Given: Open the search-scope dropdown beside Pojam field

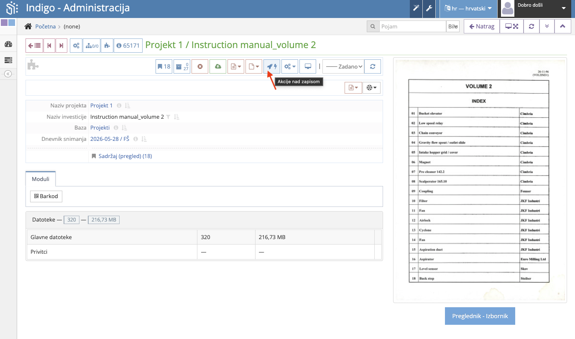Looking at the screenshot, I should (x=453, y=26).
